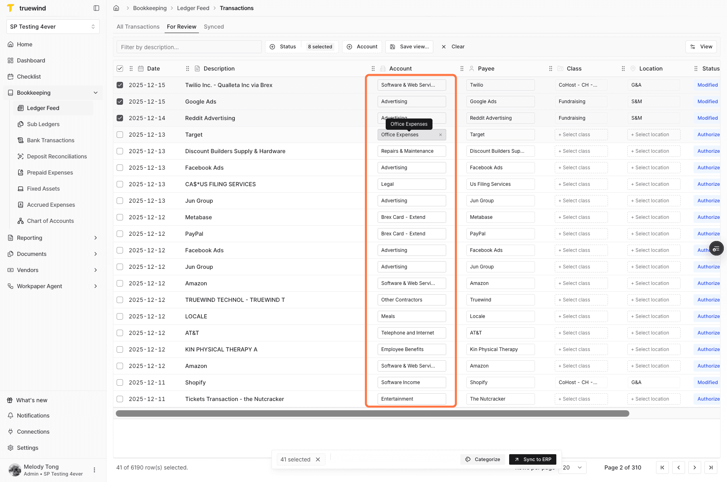Expand the Documents sidebar section
727x482 pixels.
click(x=53, y=254)
